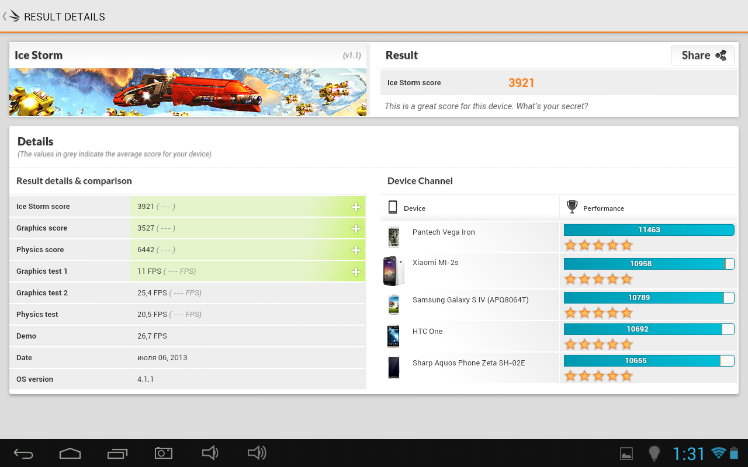Select HTC One phone thumbnail
The height and width of the screenshot is (467, 748).
[393, 336]
